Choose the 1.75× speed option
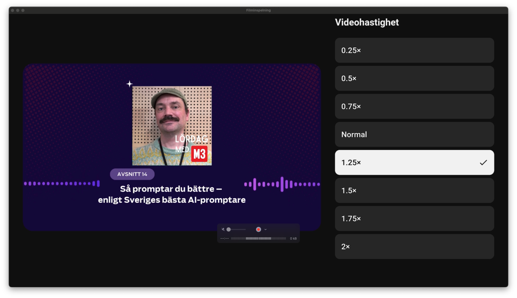517x298 pixels. (414, 218)
